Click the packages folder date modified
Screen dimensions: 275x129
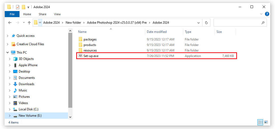[160, 39]
